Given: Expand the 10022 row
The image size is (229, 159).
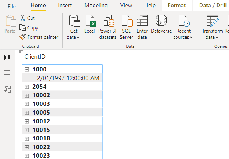Looking at the screenshot, I should coord(27,147).
